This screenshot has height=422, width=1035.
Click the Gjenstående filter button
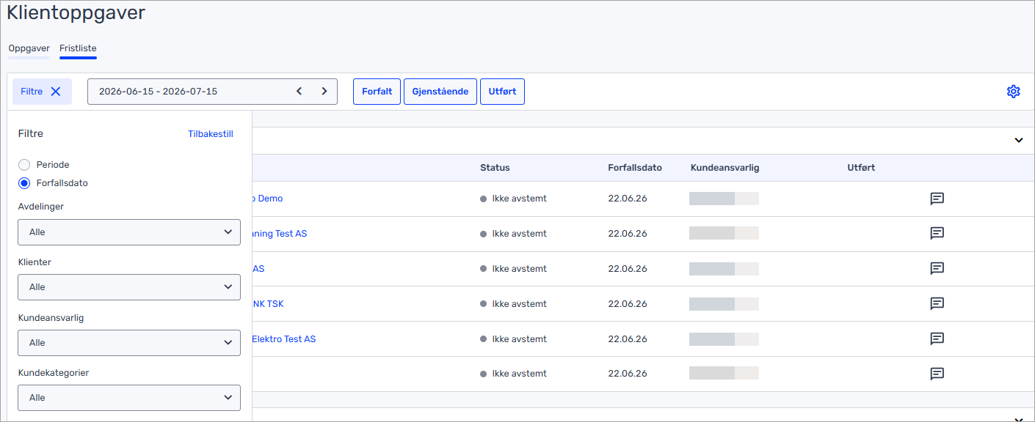coord(440,92)
